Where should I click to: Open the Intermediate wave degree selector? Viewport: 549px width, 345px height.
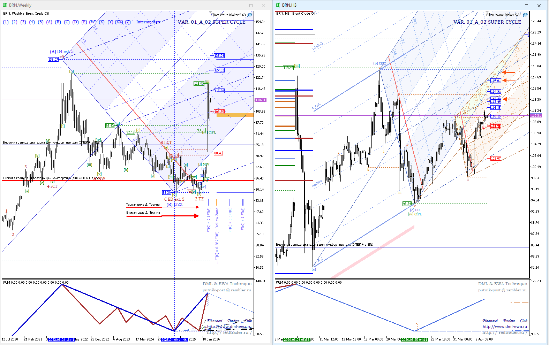click(x=148, y=22)
